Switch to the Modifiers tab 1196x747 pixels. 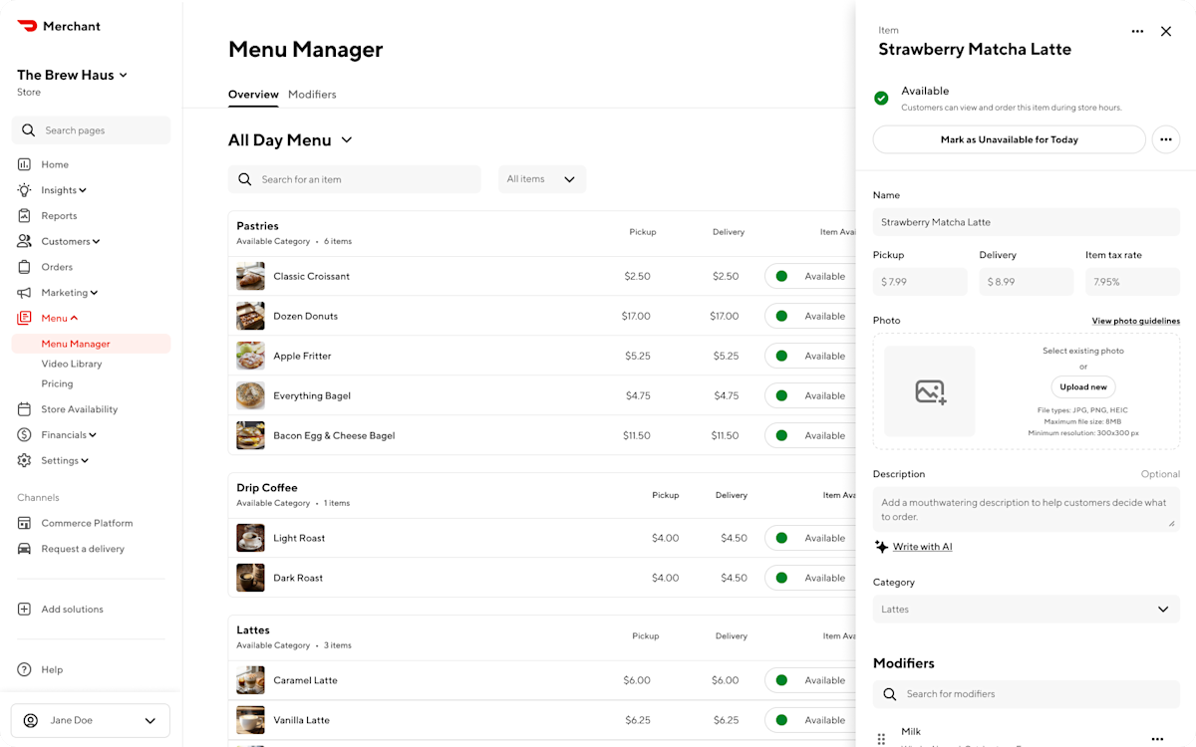click(x=312, y=94)
